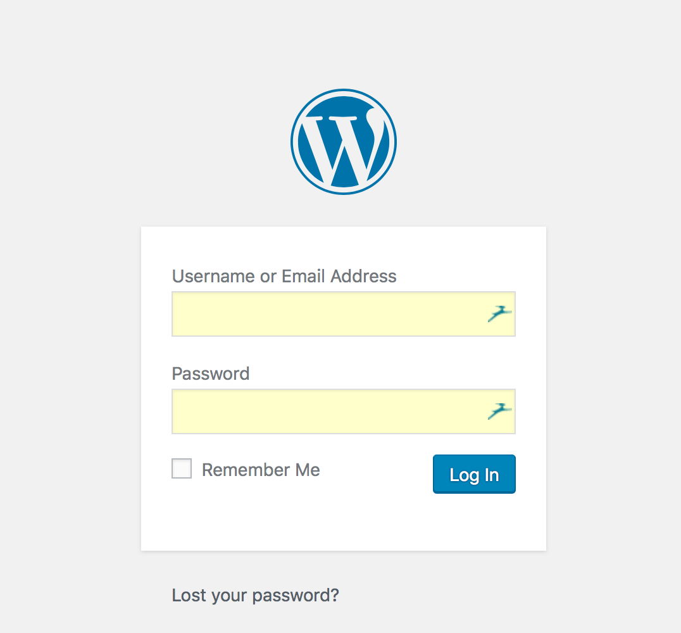Recover account via Lost your password?
Screen dimensions: 681x633
[255, 595]
